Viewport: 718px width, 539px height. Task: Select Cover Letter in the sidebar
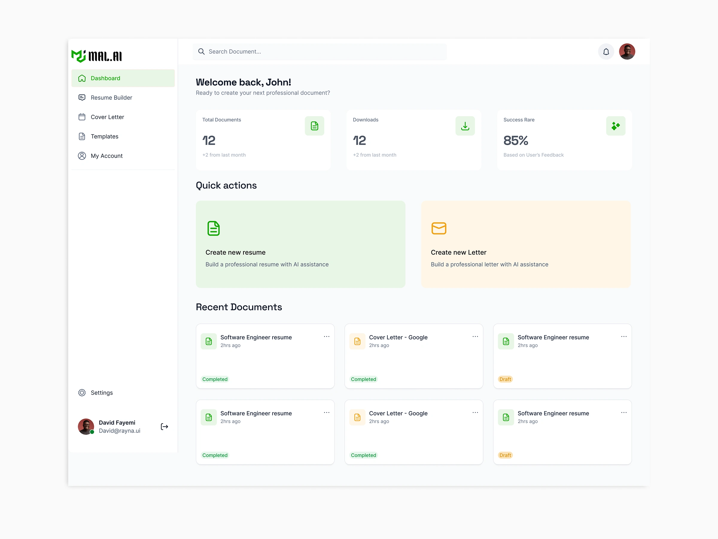point(107,117)
